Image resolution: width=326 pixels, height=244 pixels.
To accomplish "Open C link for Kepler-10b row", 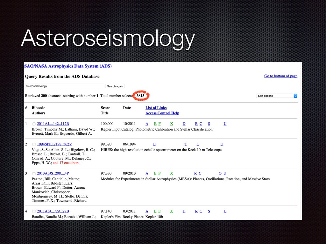I will pyautogui.click(x=201, y=211).
